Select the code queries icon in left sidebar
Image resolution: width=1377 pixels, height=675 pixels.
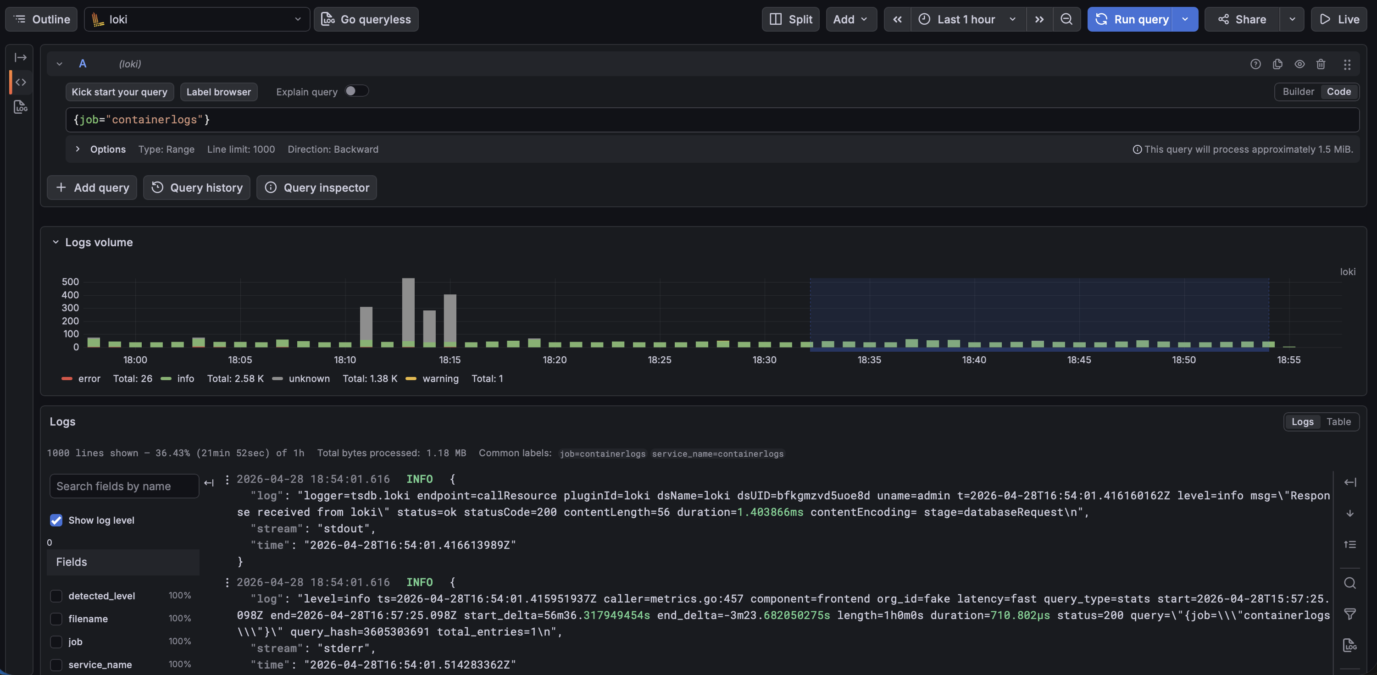point(20,82)
